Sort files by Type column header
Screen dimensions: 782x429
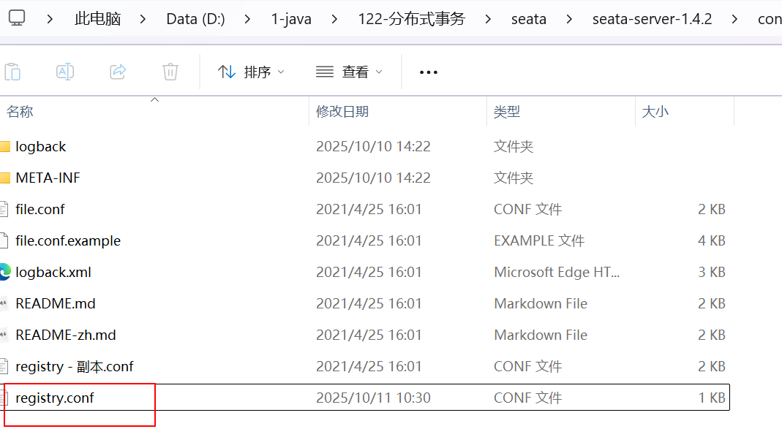(507, 112)
